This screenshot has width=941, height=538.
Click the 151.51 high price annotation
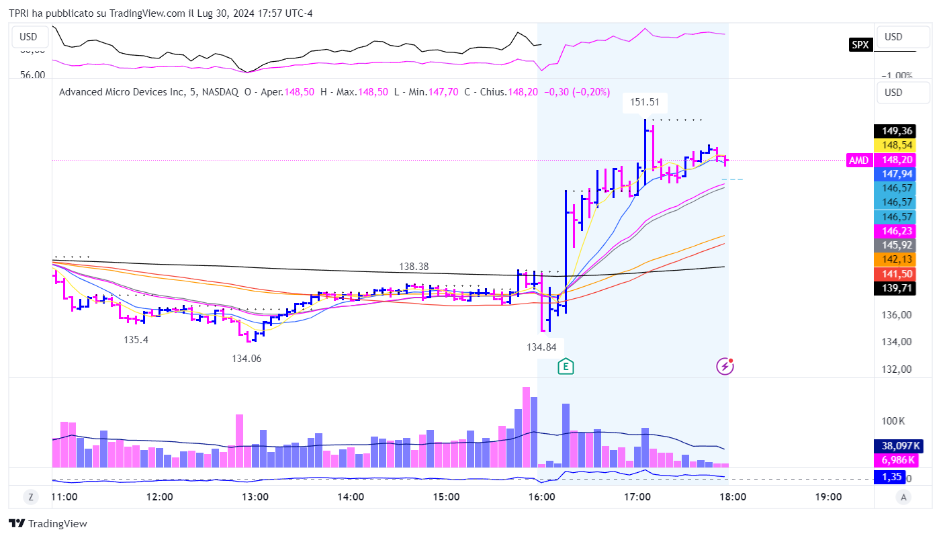(x=645, y=102)
